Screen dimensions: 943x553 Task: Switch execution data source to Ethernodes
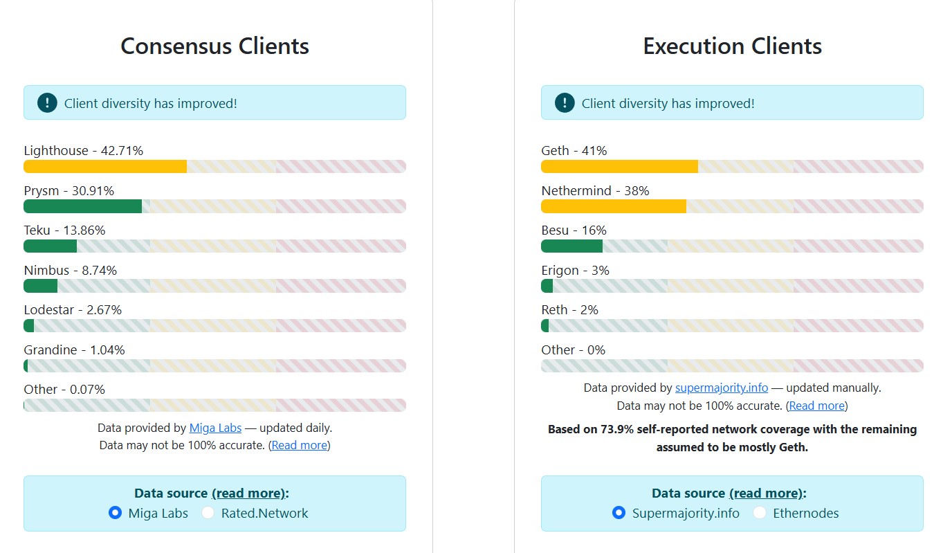click(759, 513)
